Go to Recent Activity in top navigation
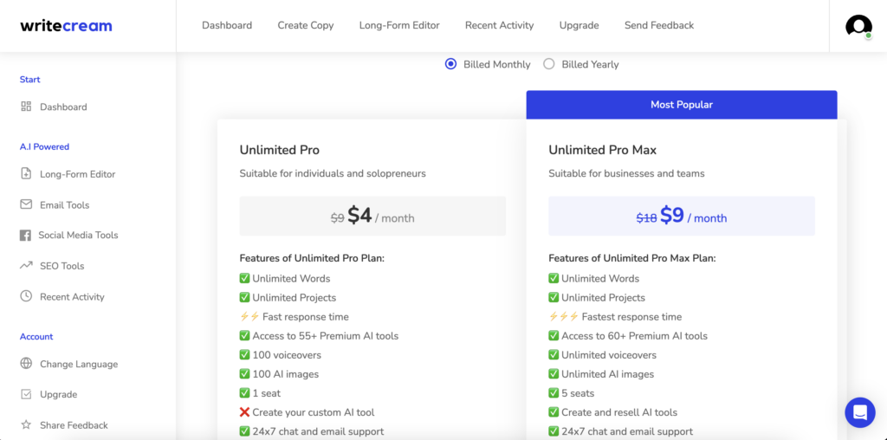The width and height of the screenshot is (887, 440). pyautogui.click(x=499, y=26)
